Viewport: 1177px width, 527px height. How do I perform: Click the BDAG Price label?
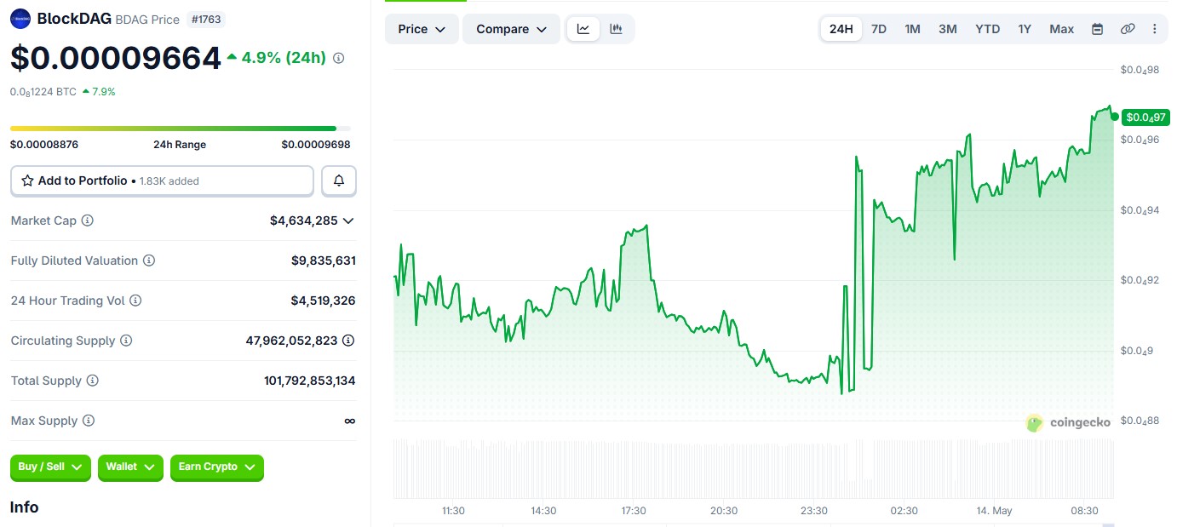[147, 19]
